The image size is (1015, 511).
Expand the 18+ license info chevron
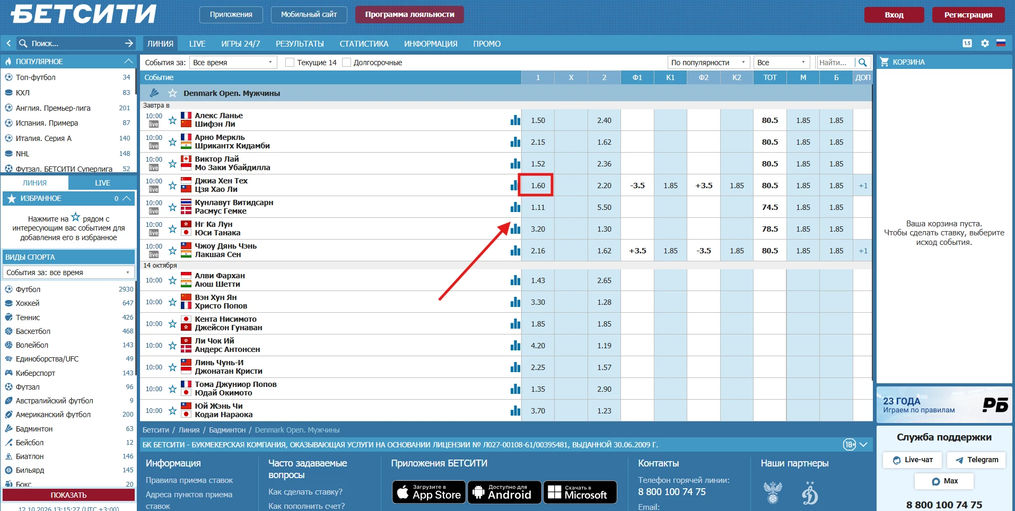[x=863, y=445]
